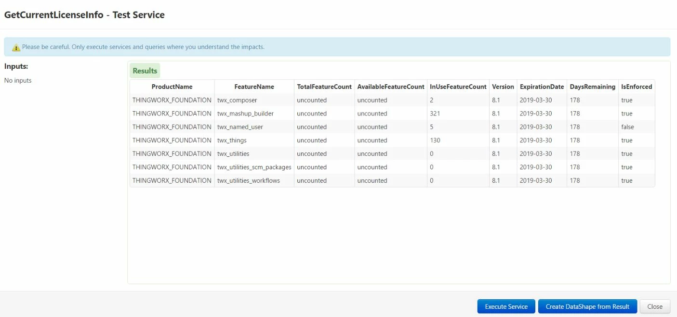Click the ProductName column header

click(172, 87)
